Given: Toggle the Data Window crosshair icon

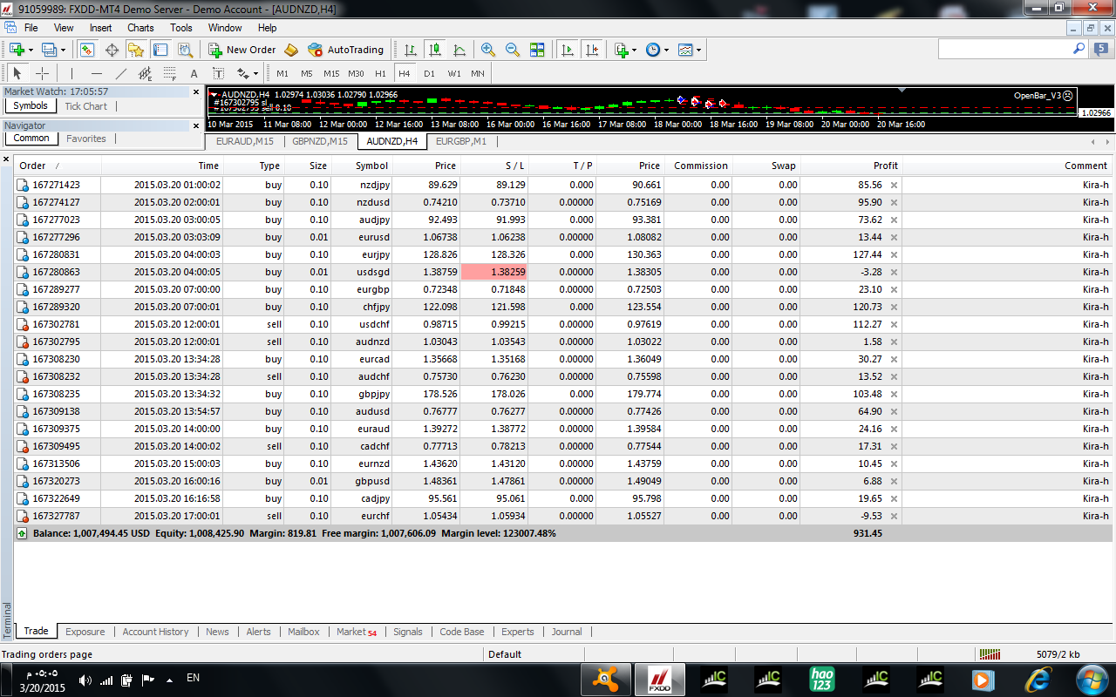Looking at the screenshot, I should pyautogui.click(x=112, y=50).
